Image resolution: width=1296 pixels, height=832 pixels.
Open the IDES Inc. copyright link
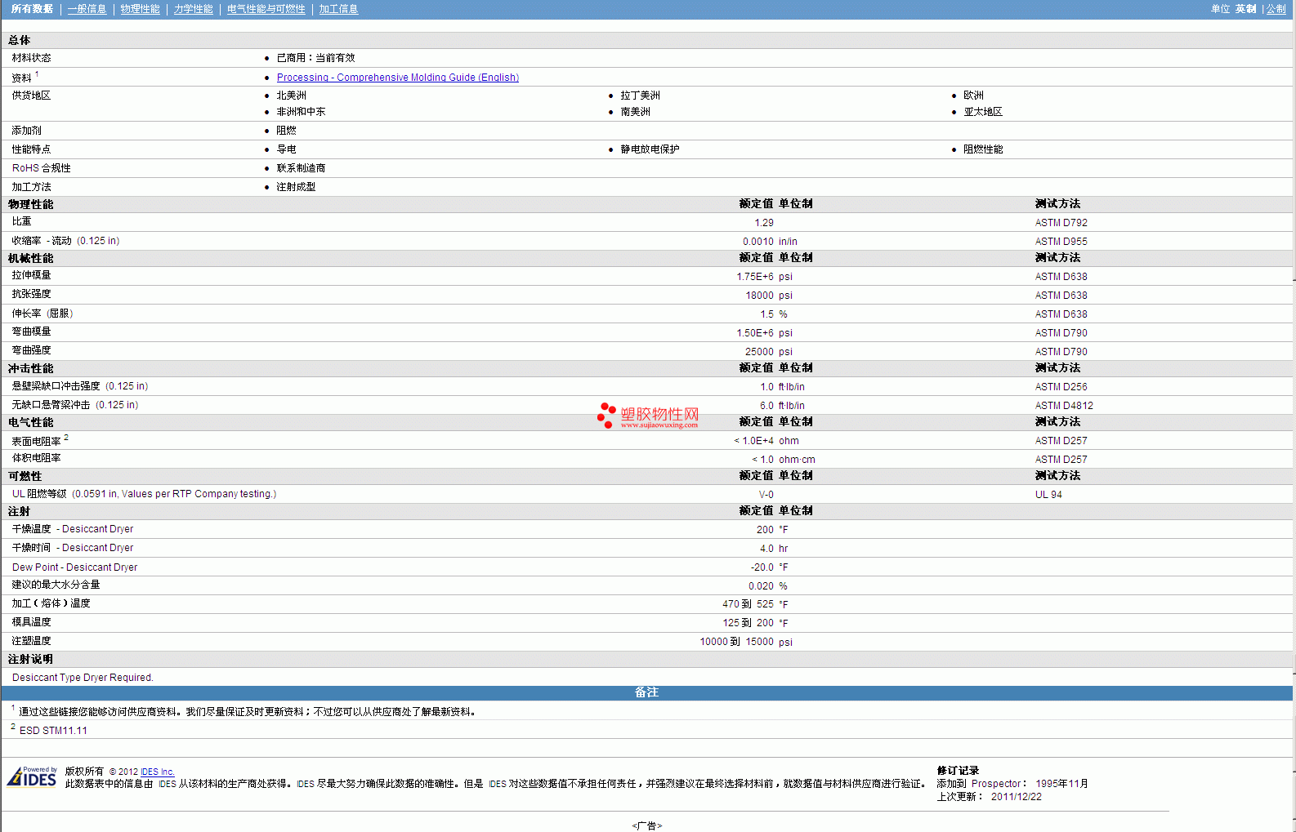point(157,772)
